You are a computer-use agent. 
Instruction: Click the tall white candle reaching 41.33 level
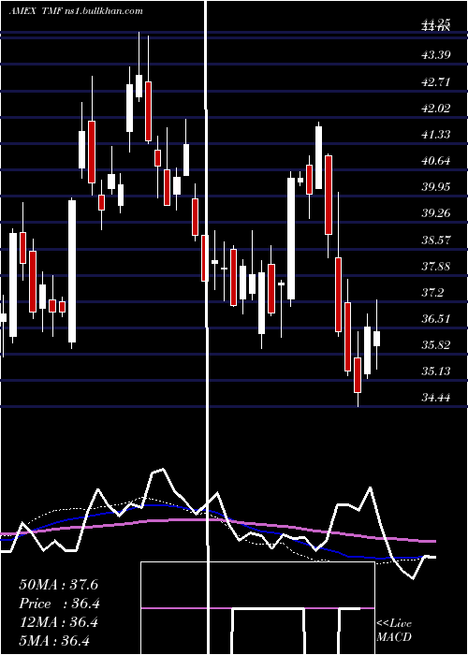[319, 157]
